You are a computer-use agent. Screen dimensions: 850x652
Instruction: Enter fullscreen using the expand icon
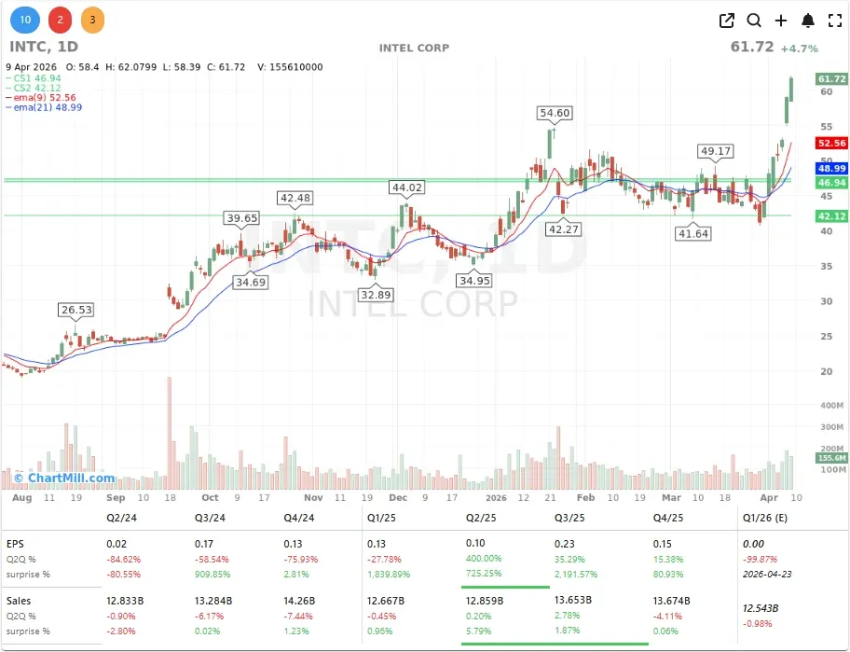point(833,20)
